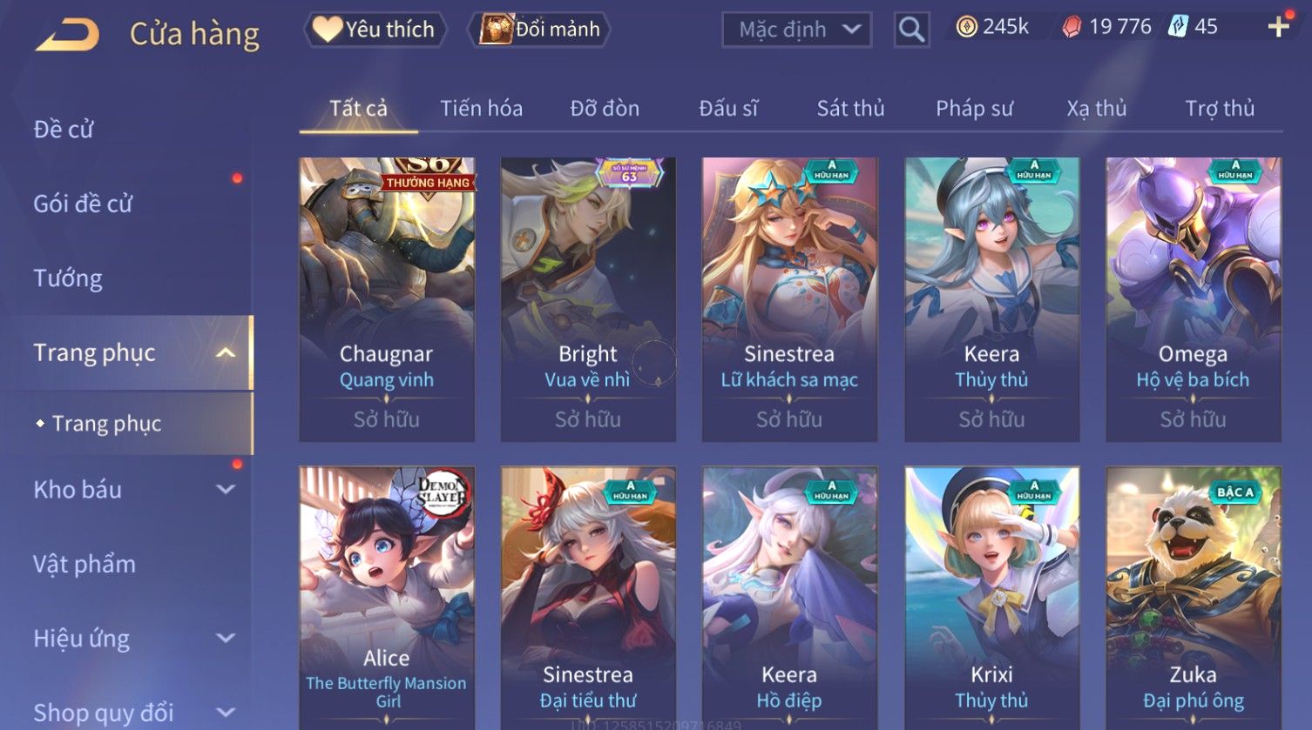
Task: Switch to the Sát thủ tab
Action: click(x=850, y=108)
